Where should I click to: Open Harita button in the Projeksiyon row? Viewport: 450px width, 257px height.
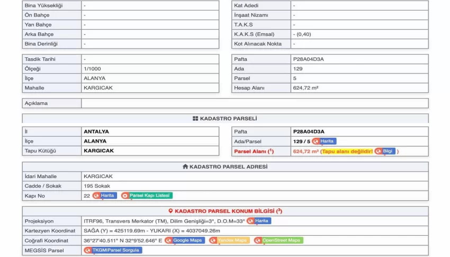pos(258,221)
